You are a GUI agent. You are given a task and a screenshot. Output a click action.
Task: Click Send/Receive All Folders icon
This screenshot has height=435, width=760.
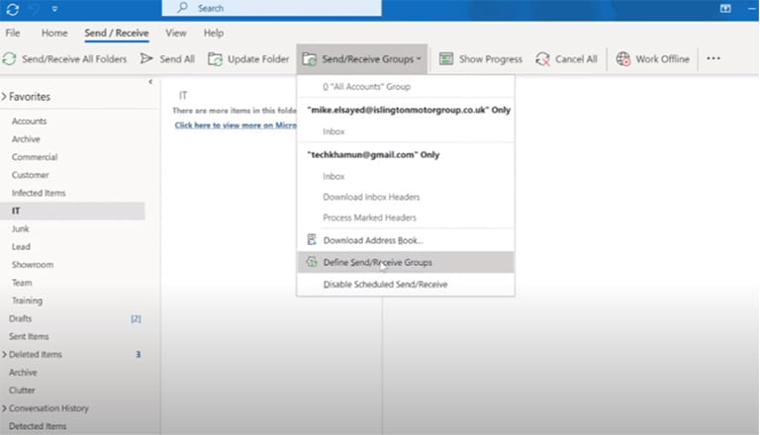[9, 59]
